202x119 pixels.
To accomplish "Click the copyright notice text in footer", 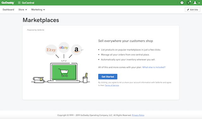I will pyautogui.click(x=94, y=115).
